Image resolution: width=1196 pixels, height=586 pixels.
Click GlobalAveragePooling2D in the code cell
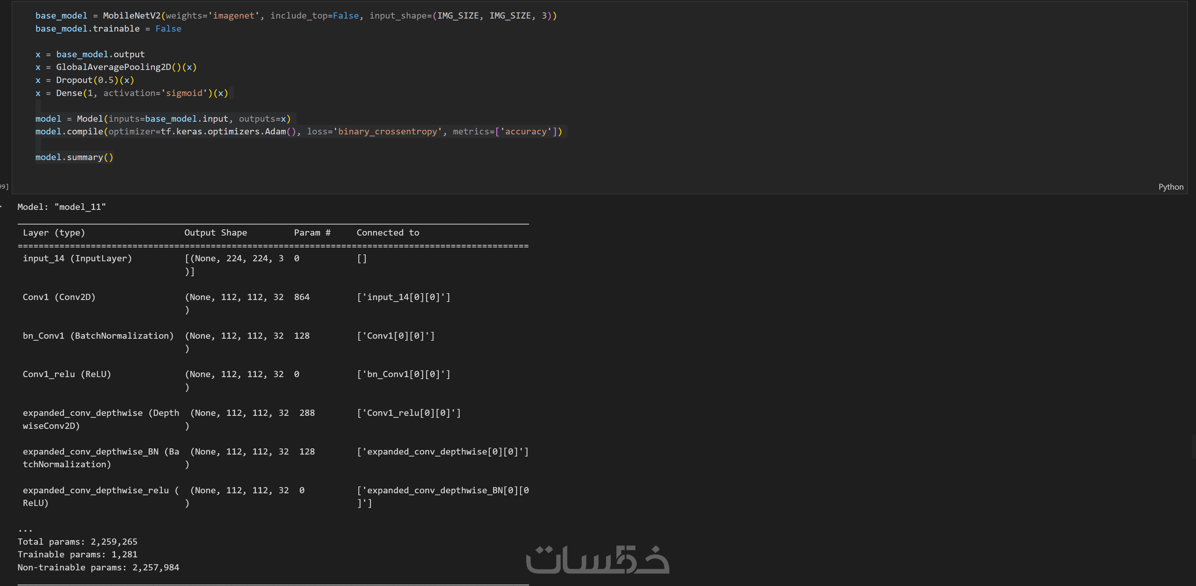pos(113,67)
